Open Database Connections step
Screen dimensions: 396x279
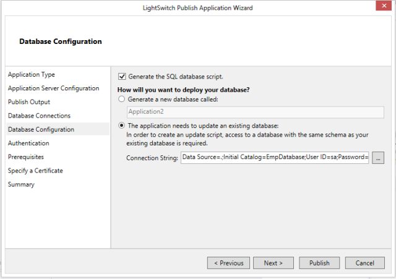pyautogui.click(x=39, y=116)
